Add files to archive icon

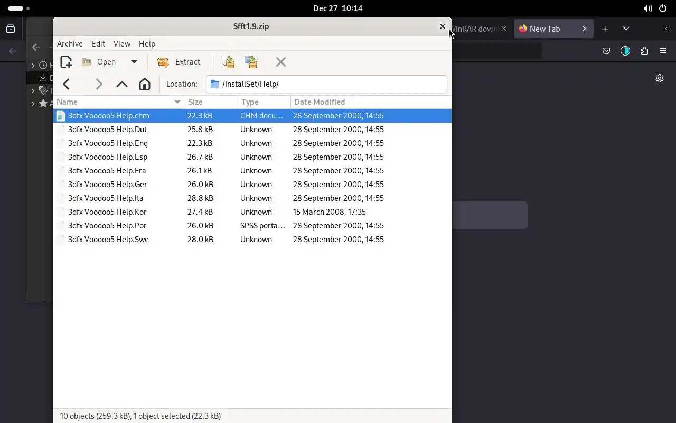[x=228, y=62]
